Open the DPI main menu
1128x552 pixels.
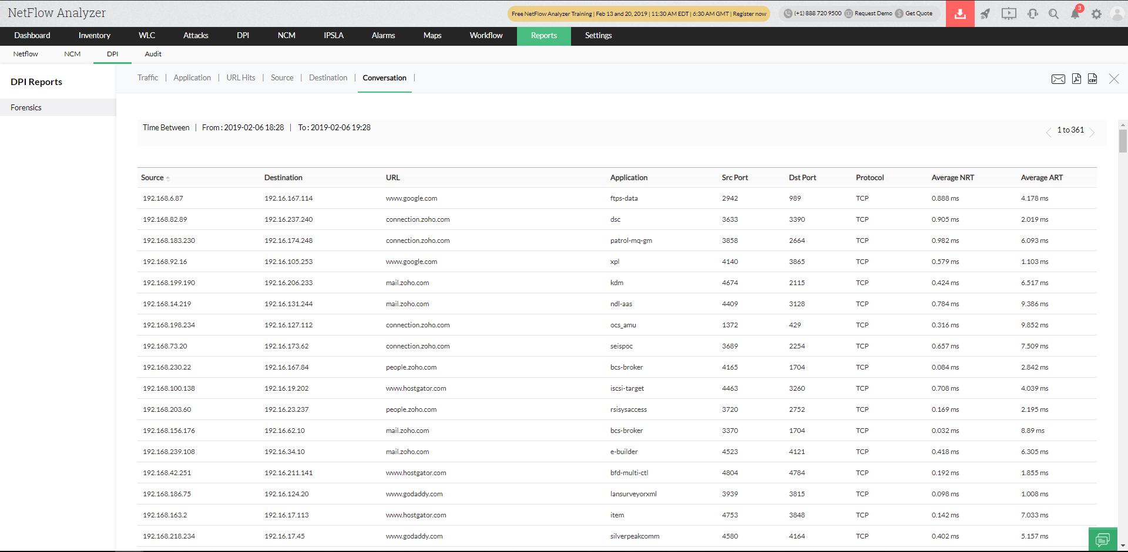tap(243, 36)
